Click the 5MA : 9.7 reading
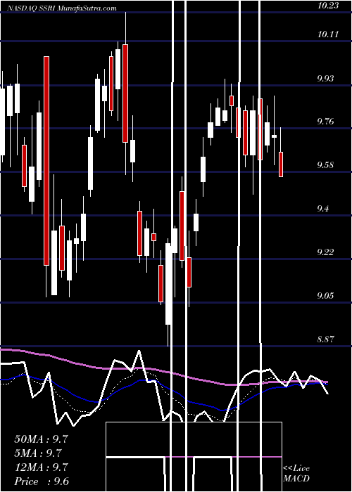 coord(38,453)
